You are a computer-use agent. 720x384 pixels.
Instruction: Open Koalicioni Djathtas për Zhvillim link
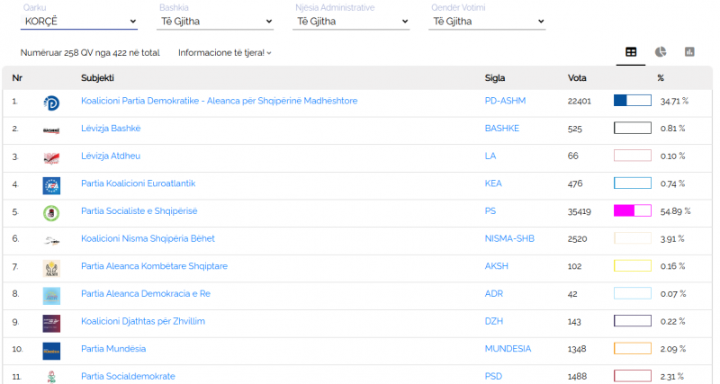click(143, 321)
